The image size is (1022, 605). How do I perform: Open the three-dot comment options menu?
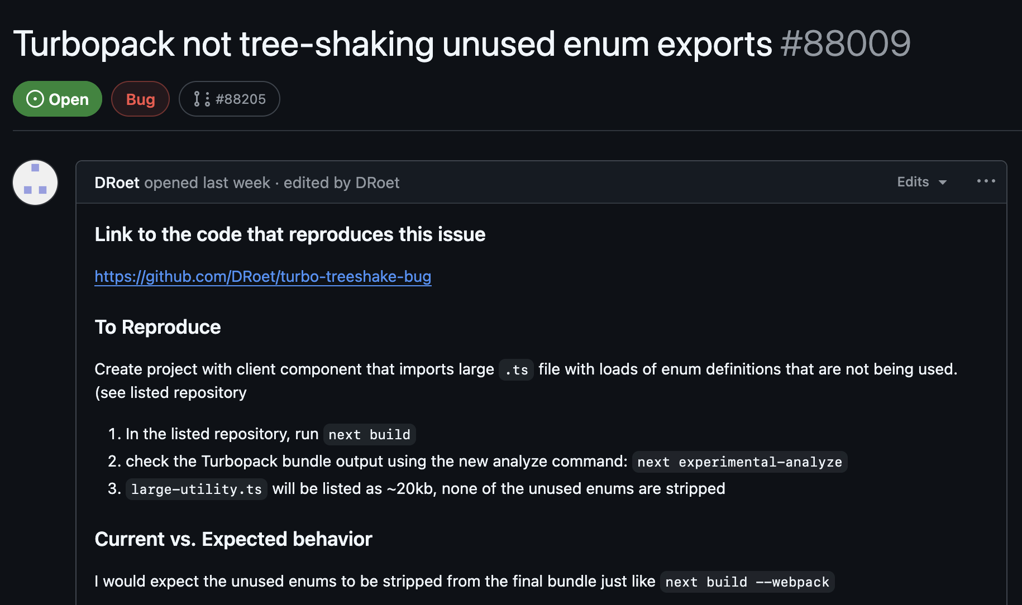tap(986, 181)
